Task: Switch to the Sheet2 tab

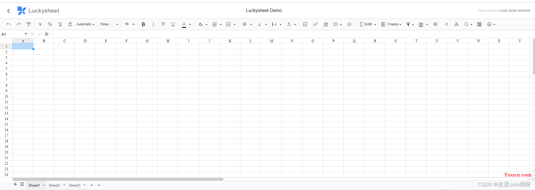Action: point(54,185)
